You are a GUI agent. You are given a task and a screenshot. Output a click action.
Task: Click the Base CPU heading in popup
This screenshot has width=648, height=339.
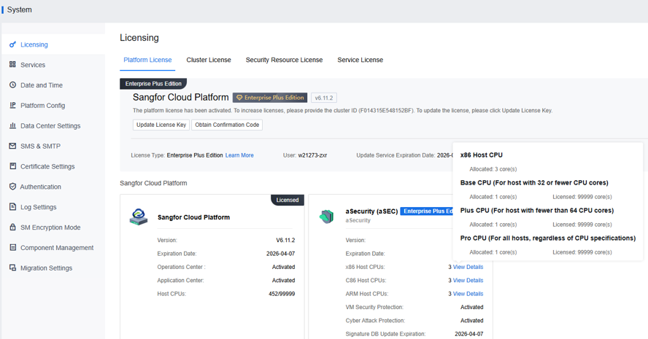(x=534, y=182)
